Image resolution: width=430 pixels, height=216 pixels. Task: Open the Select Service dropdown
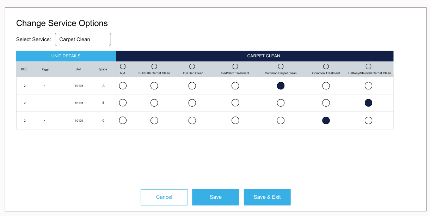click(83, 39)
